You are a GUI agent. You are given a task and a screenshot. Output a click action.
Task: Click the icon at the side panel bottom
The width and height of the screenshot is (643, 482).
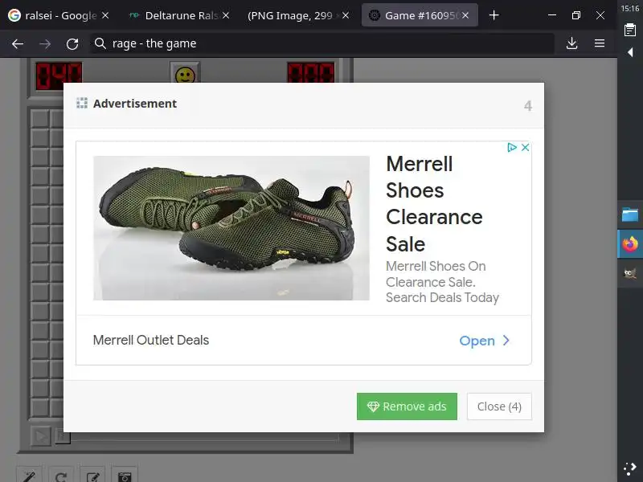pyautogui.click(x=630, y=469)
